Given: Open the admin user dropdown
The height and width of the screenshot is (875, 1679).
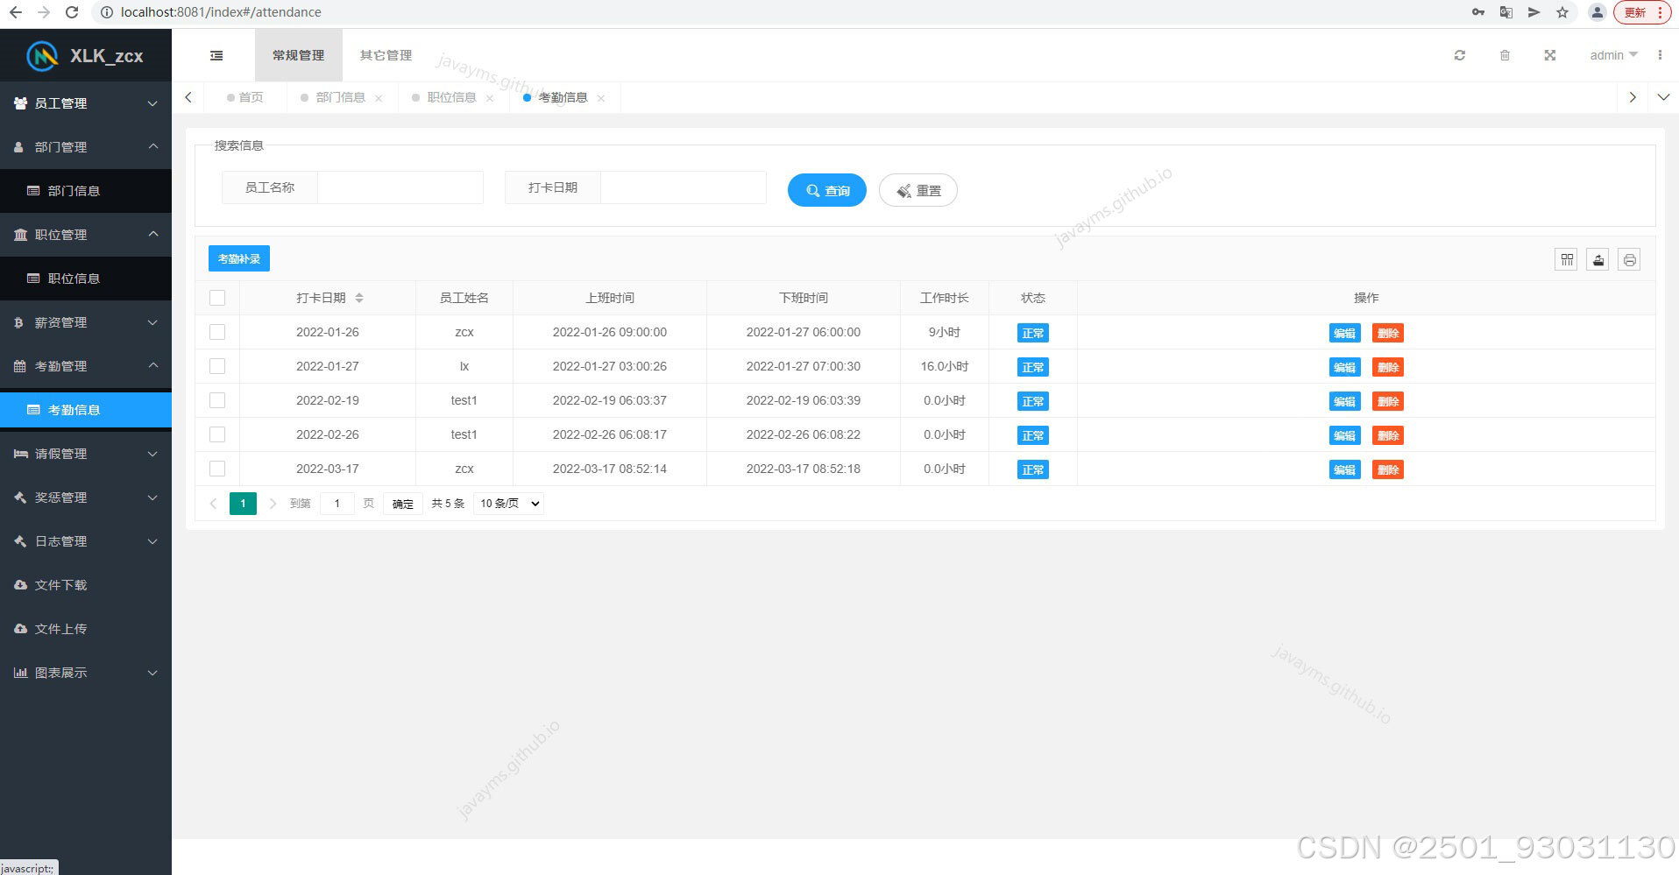Looking at the screenshot, I should point(1612,55).
